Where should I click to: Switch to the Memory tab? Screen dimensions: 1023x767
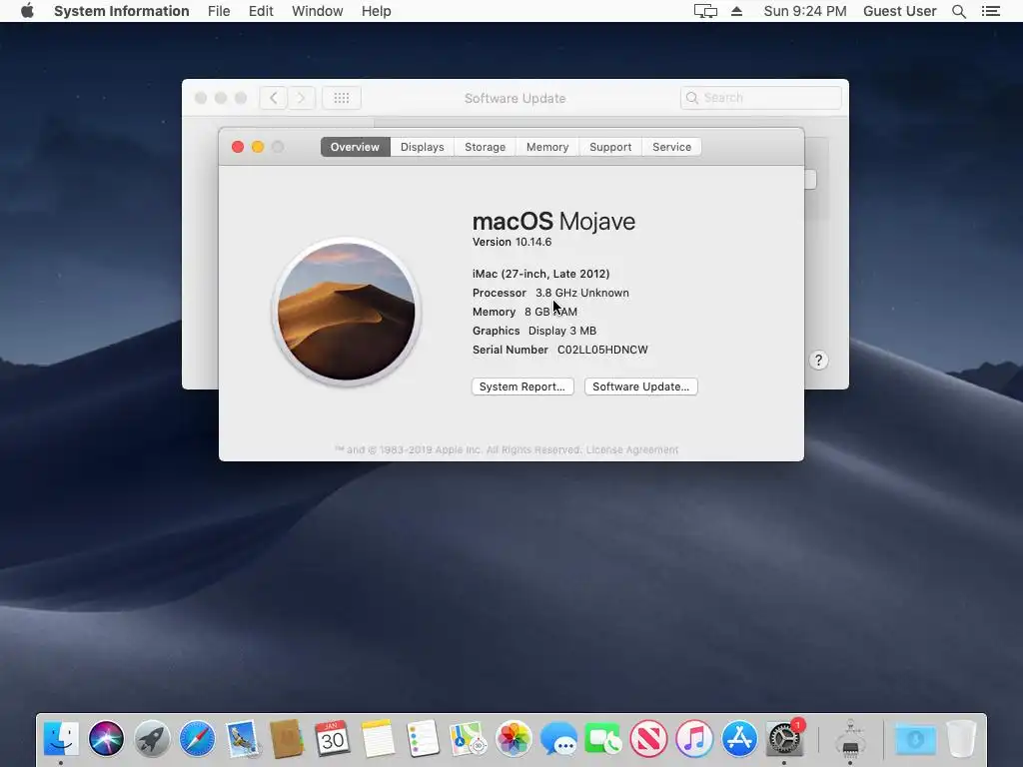(547, 147)
